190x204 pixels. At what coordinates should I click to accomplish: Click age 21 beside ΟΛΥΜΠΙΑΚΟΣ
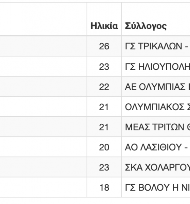[104, 107]
